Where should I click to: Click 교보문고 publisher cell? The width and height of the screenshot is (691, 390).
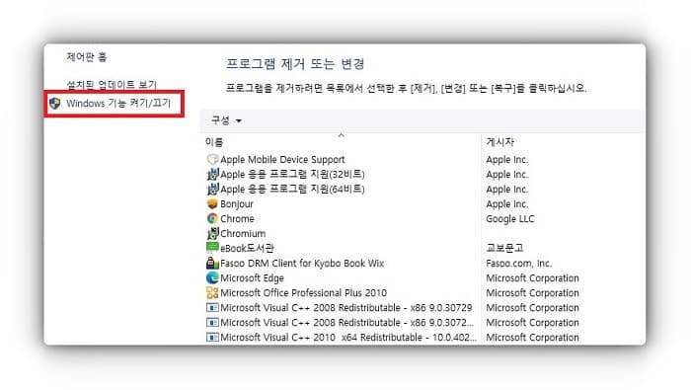[504, 248]
